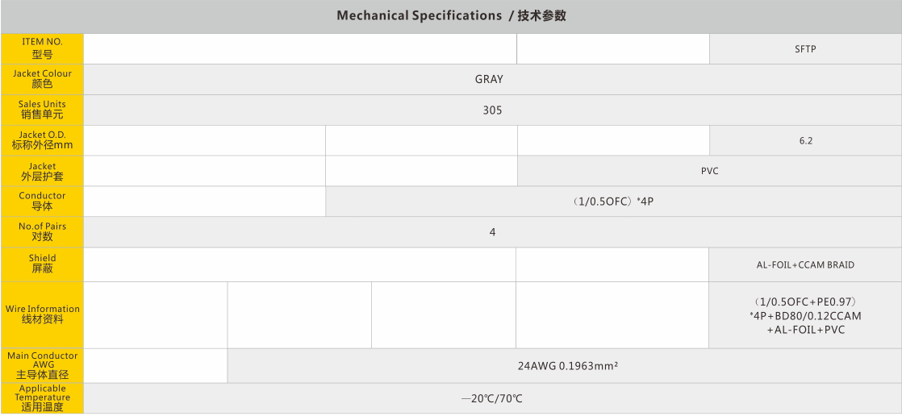Select the ITEM NO. row label
The width and height of the screenshot is (902, 416).
point(42,48)
